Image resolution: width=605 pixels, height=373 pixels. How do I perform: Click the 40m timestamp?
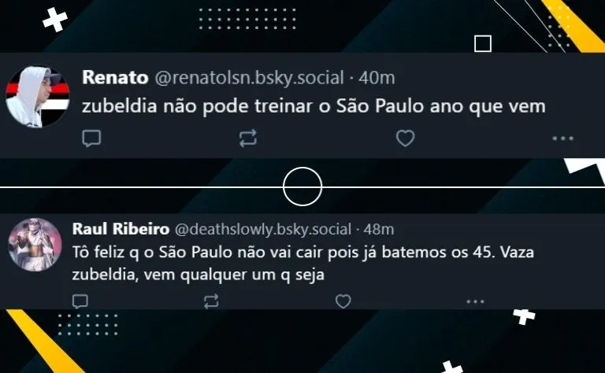[x=377, y=78]
